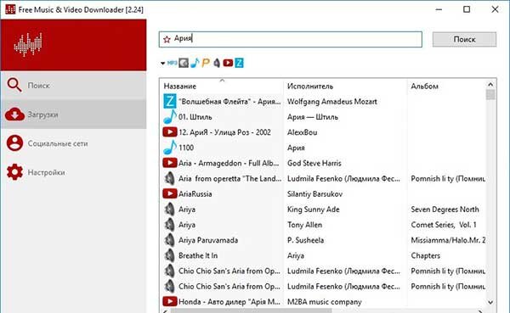Viewport: 510px width, 313px height.
Task: Maximize the Free Music & Video Downloader window
Action: coord(467,9)
